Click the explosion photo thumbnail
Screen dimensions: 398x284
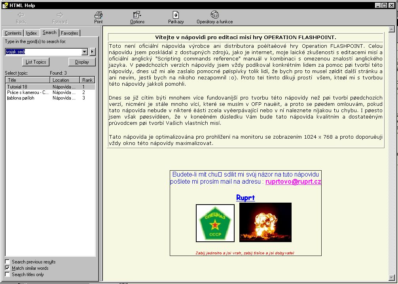pos(265,222)
